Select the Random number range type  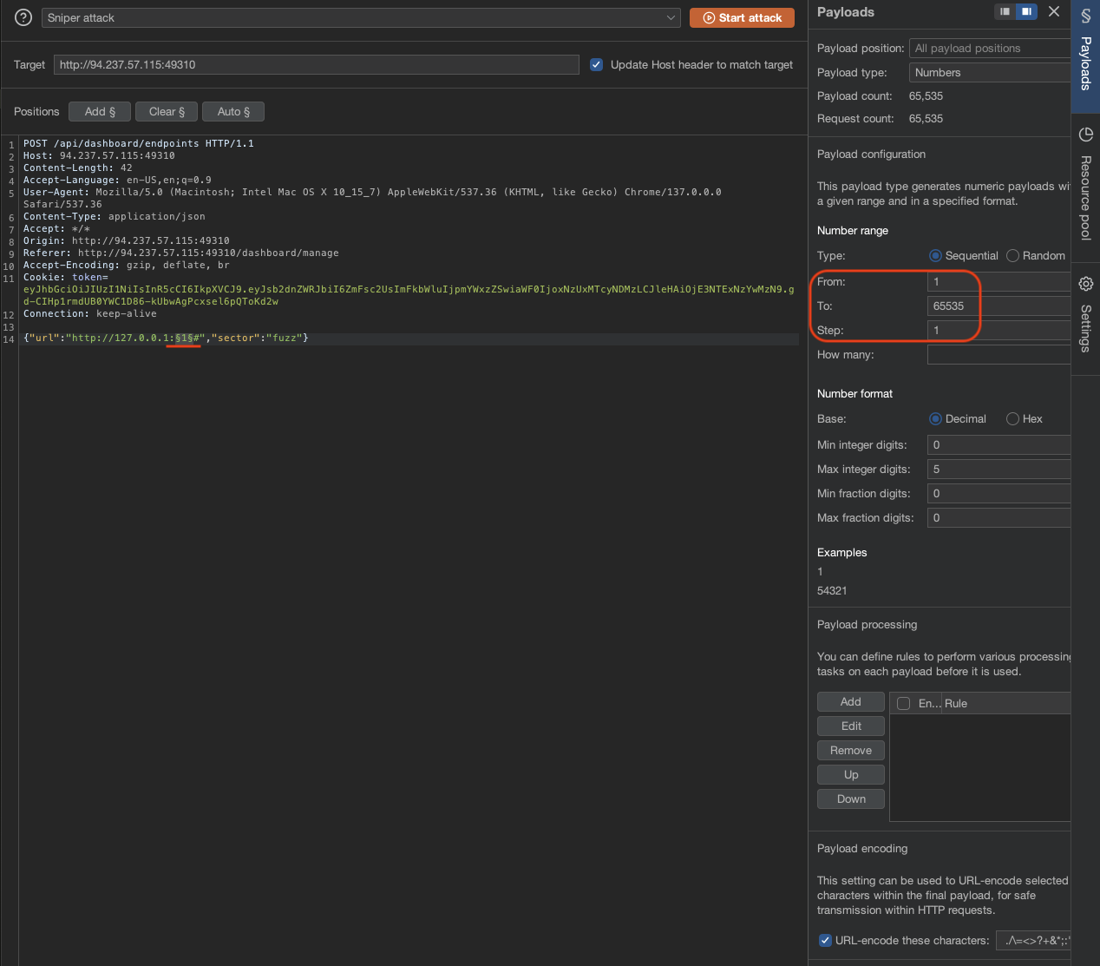[x=1012, y=256]
